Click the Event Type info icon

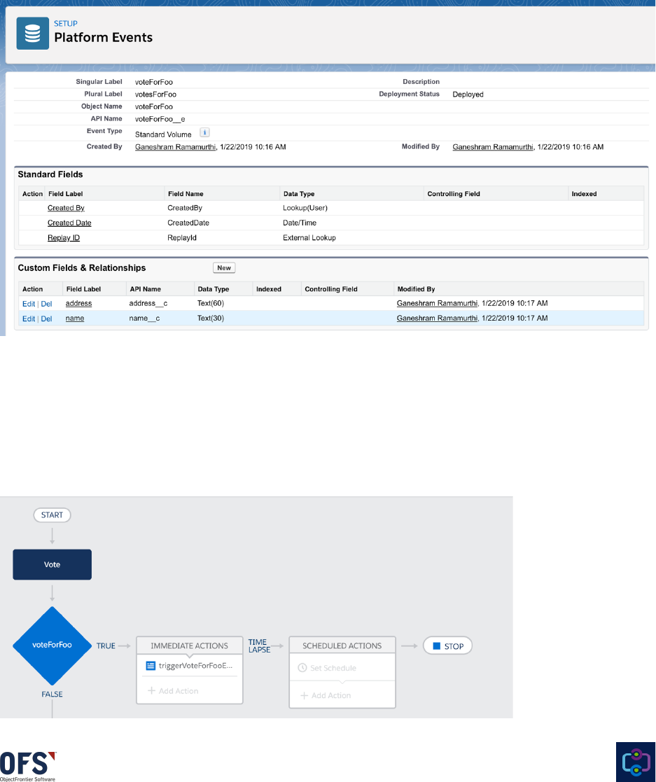204,132
